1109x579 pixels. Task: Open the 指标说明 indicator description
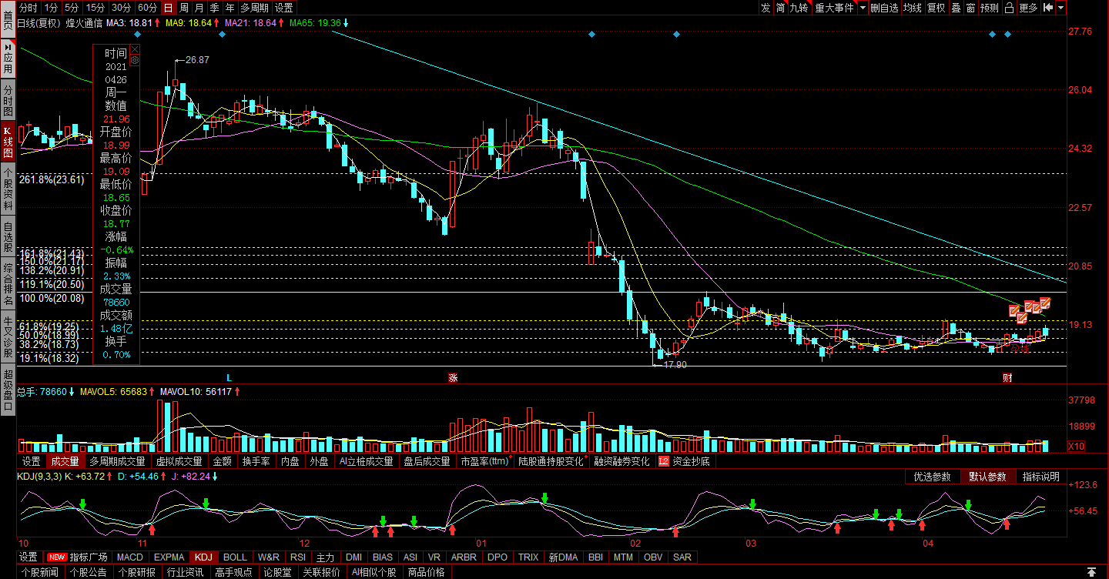(x=1041, y=477)
